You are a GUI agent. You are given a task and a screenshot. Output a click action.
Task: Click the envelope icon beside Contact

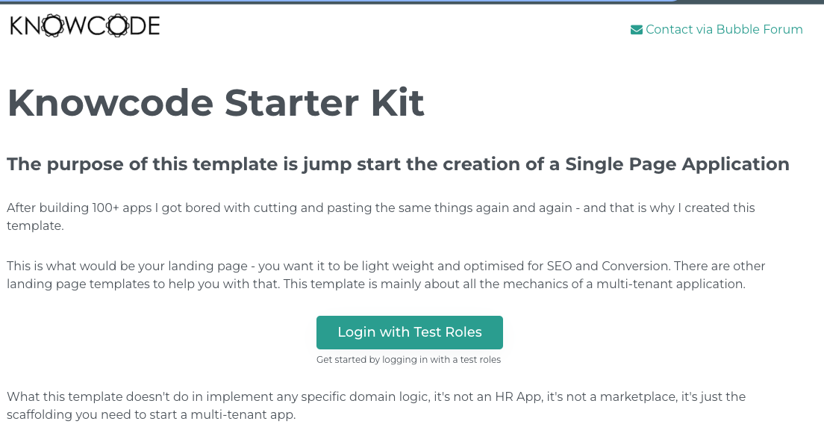point(637,30)
